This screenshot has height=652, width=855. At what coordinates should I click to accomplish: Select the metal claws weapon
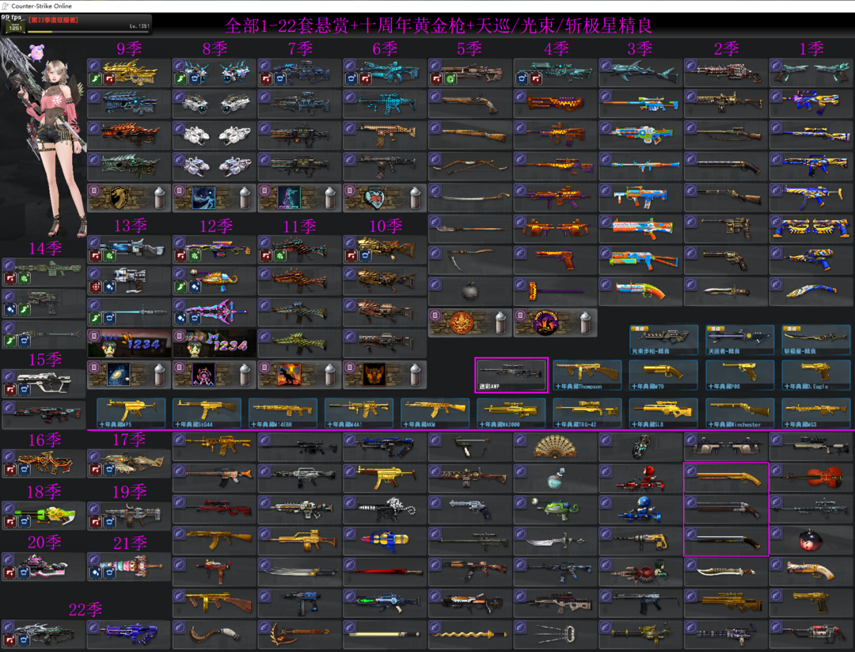(x=555, y=634)
